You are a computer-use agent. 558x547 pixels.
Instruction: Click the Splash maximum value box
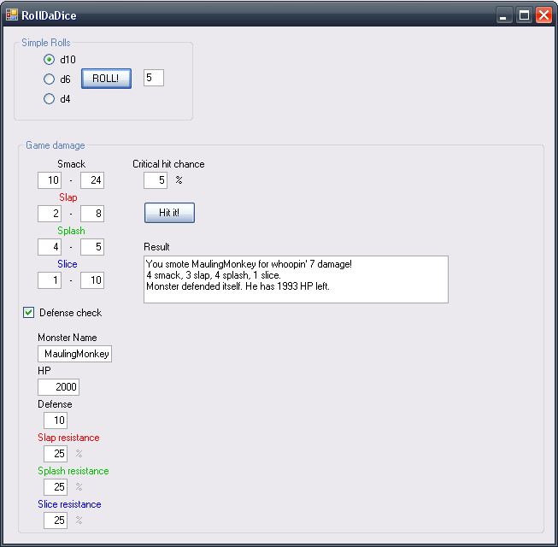point(92,247)
